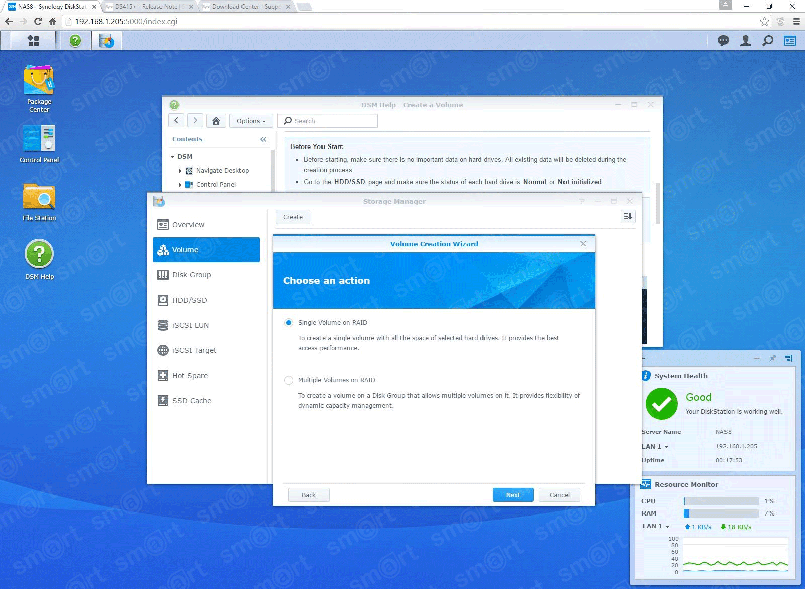Screen dimensions: 805x589
Task: Open Hot Spare section
Action: (x=206, y=376)
